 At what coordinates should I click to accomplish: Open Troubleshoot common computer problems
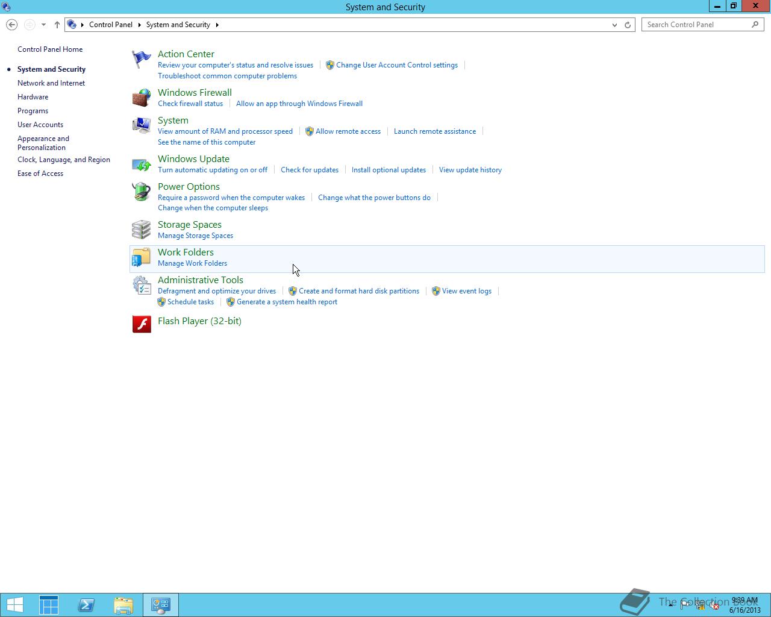[227, 76]
